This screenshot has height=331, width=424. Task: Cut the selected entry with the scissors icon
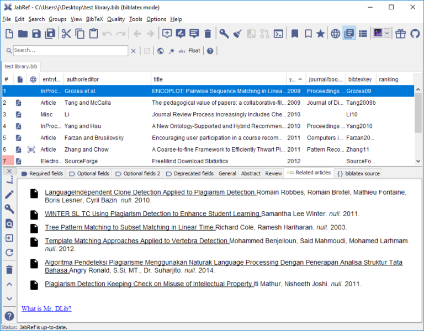pyautogui.click(x=66, y=34)
